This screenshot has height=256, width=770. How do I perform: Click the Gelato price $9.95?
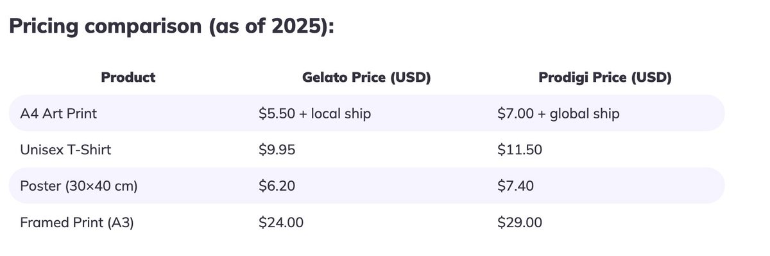(x=278, y=150)
